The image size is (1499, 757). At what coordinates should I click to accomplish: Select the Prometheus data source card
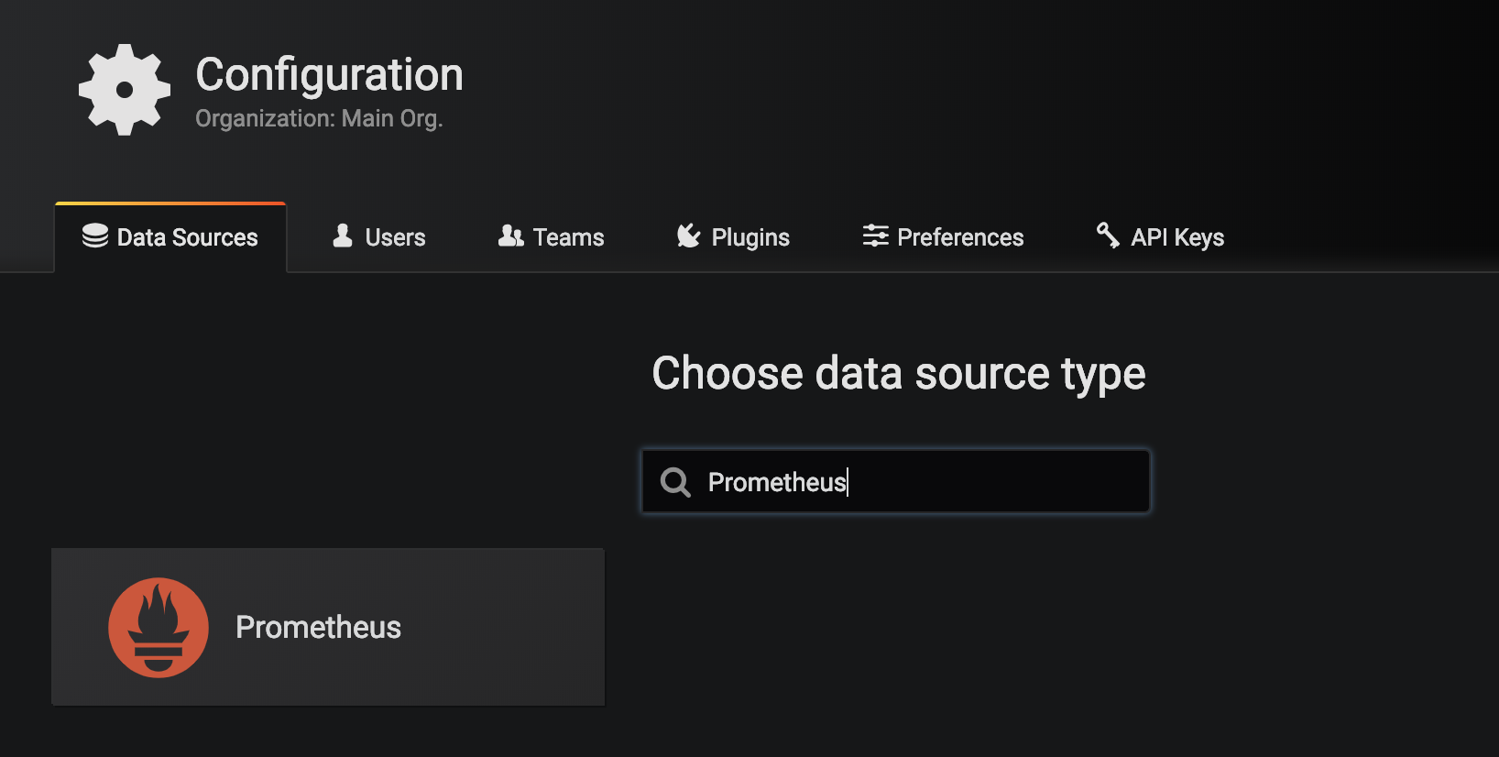pos(328,627)
